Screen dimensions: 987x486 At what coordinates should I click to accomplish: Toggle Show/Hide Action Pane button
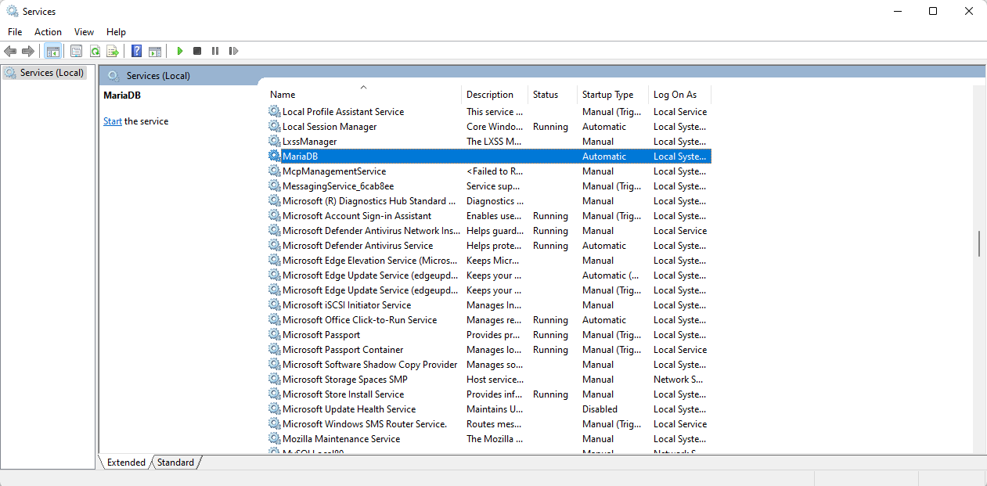click(x=155, y=51)
